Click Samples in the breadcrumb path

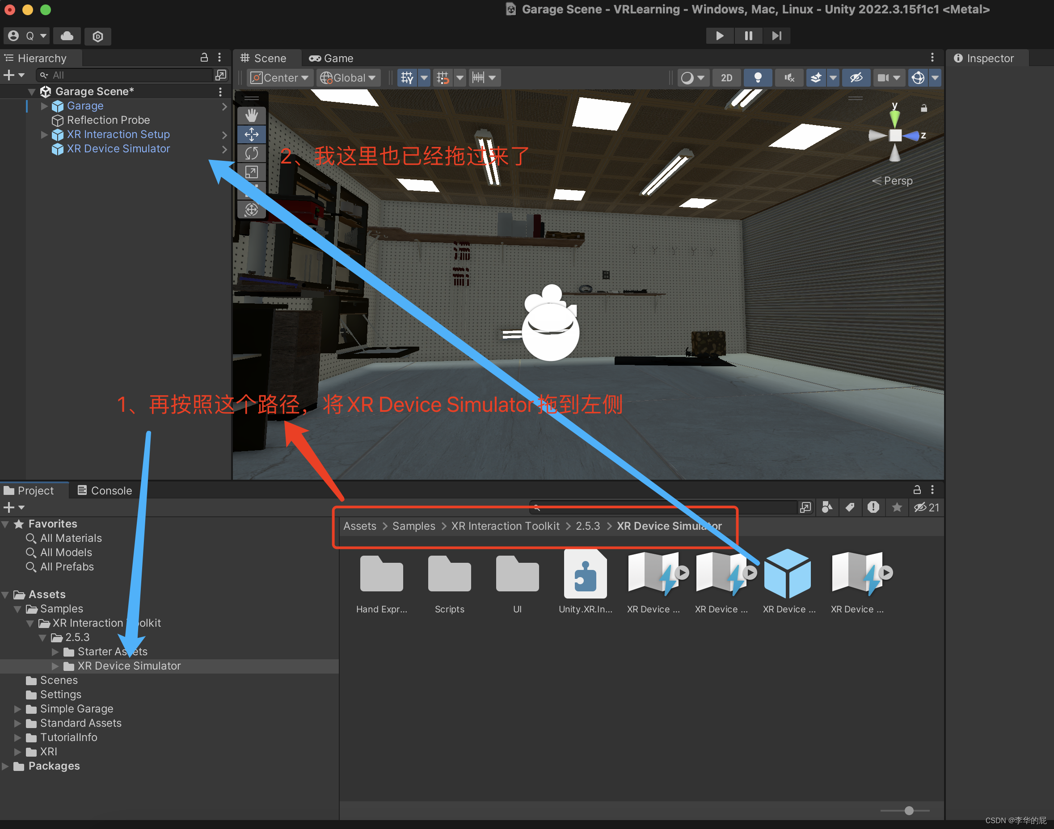413,526
